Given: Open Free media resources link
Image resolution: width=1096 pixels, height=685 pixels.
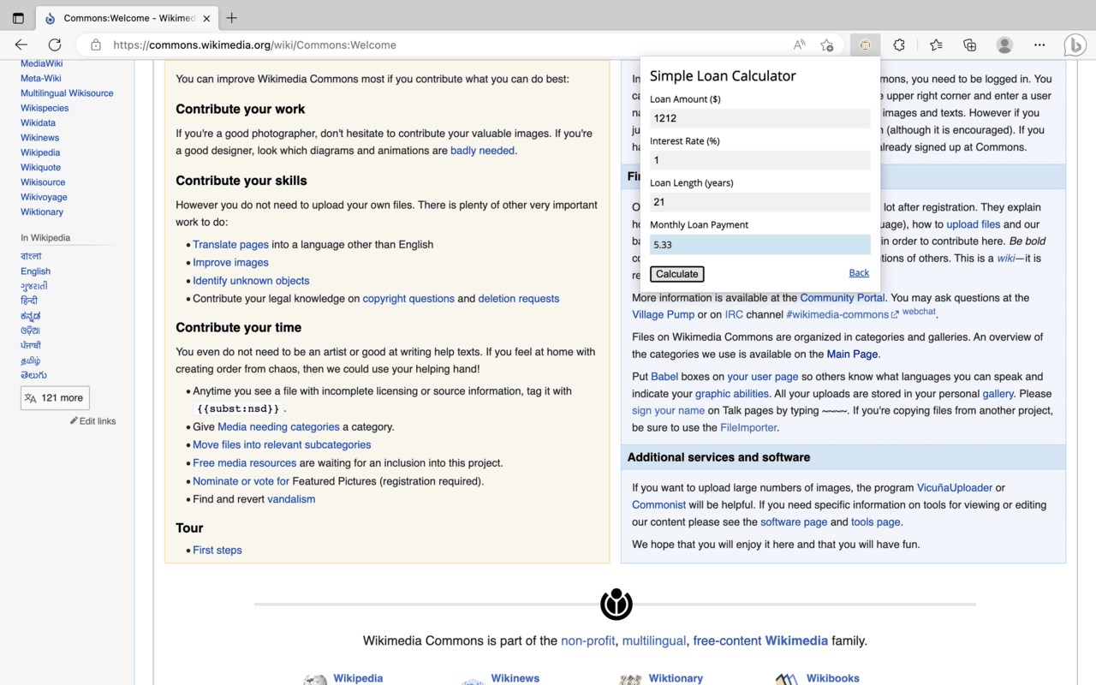Looking at the screenshot, I should [x=244, y=463].
